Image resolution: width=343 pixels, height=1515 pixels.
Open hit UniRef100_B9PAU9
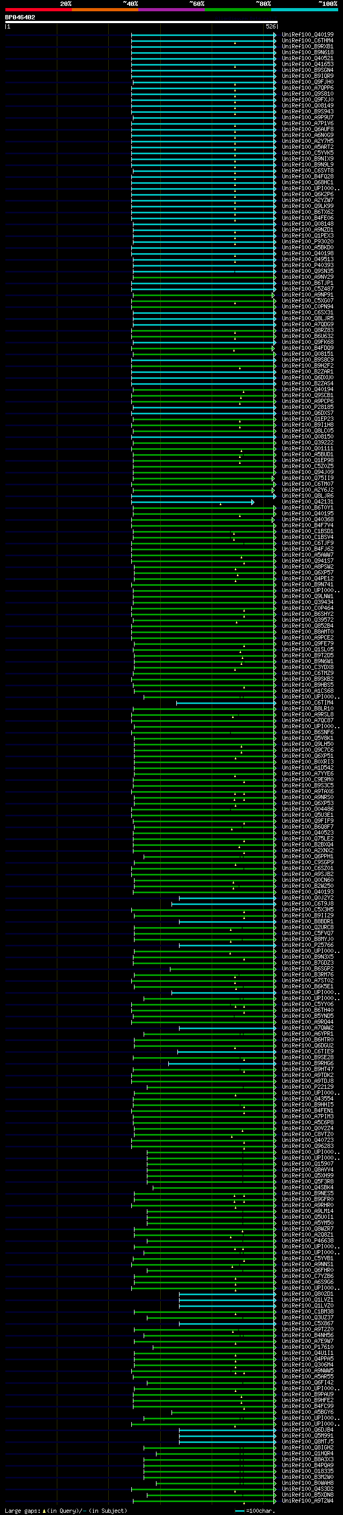pyautogui.click(x=308, y=1395)
